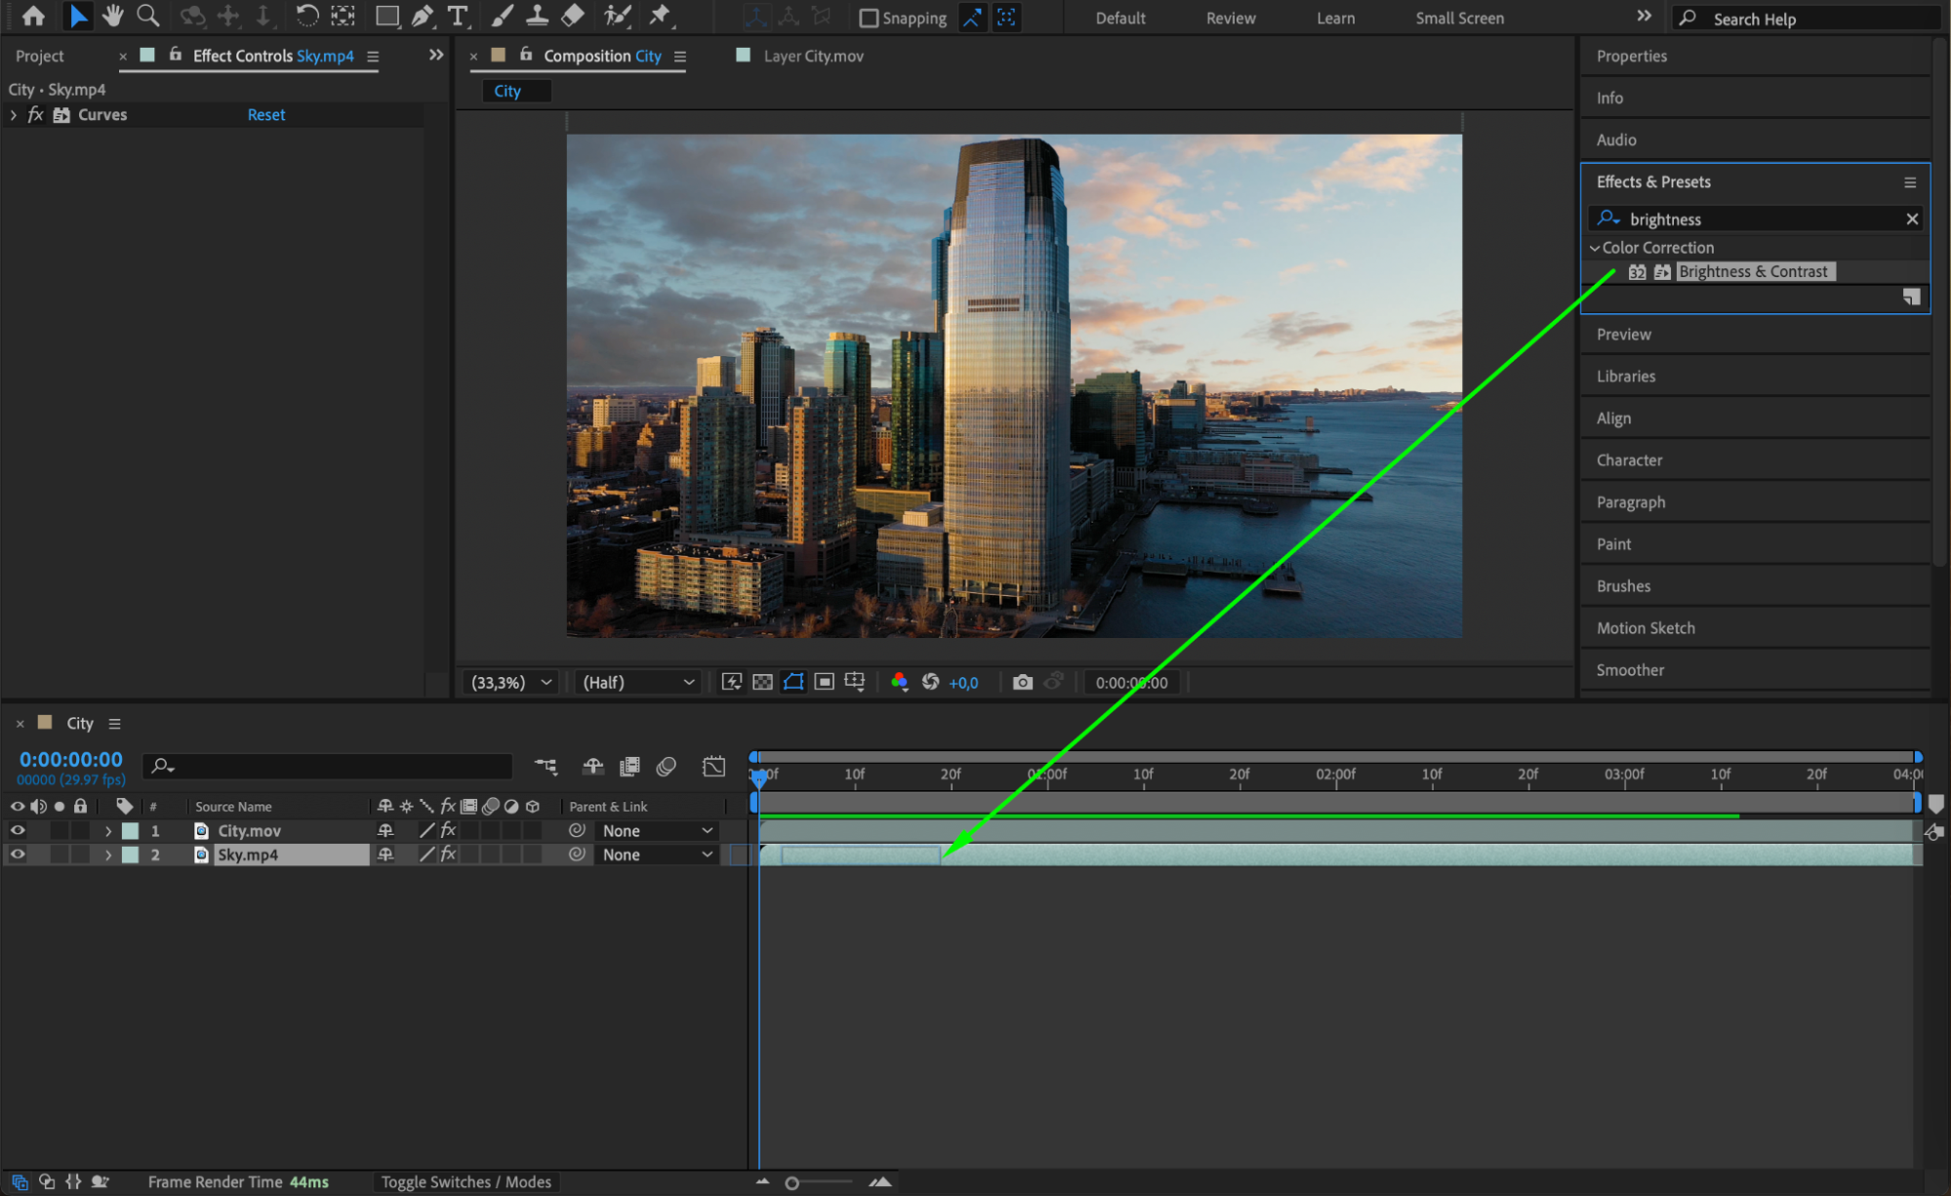Expand the Curves effect properties
1951x1196 pixels.
(14, 115)
